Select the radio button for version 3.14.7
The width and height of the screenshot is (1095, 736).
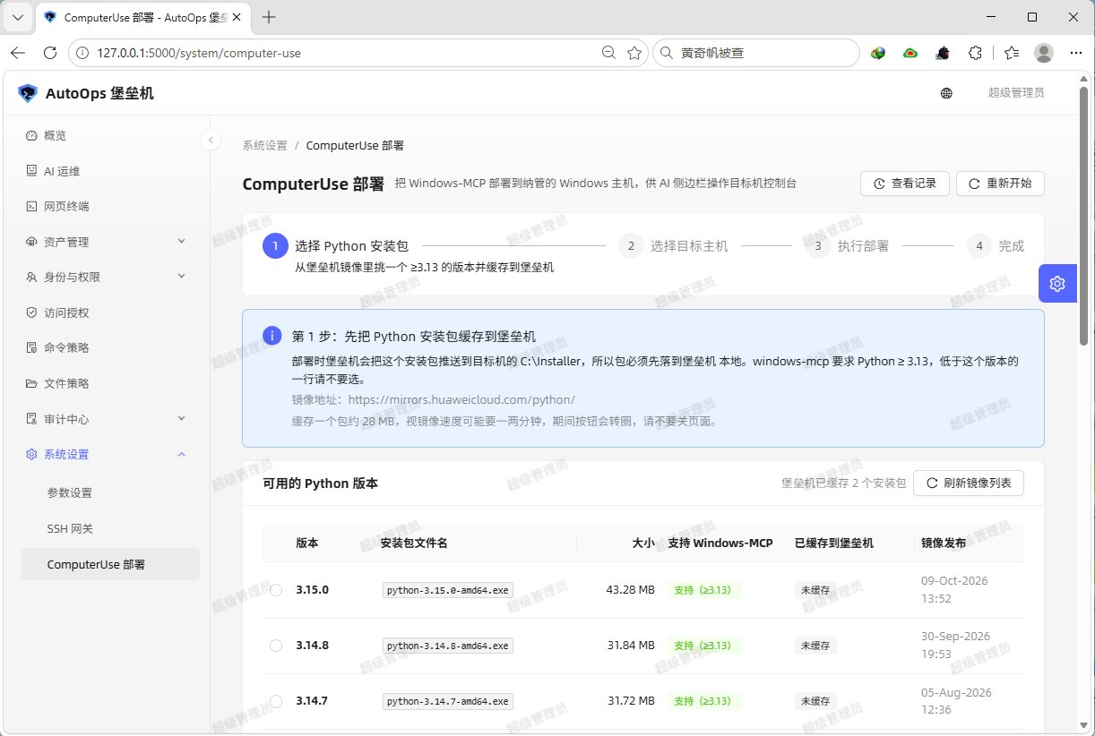[x=276, y=701]
